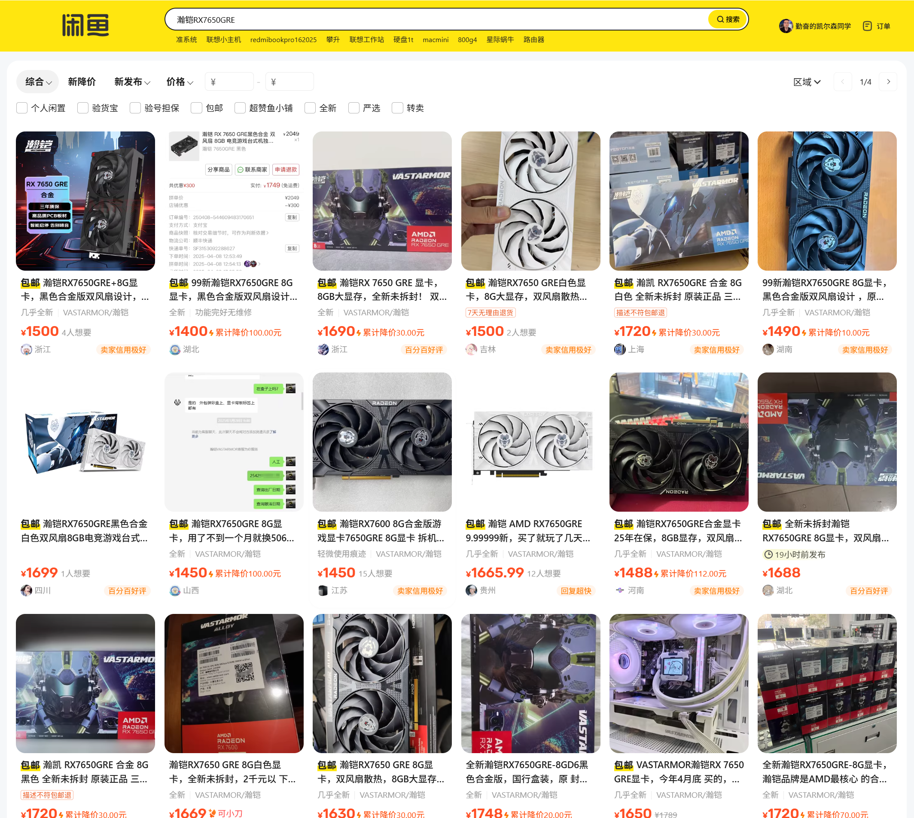Screen dimensions: 914x818
Task: Check the 超赞鱼小铺 filter checkbox
Action: (240, 108)
